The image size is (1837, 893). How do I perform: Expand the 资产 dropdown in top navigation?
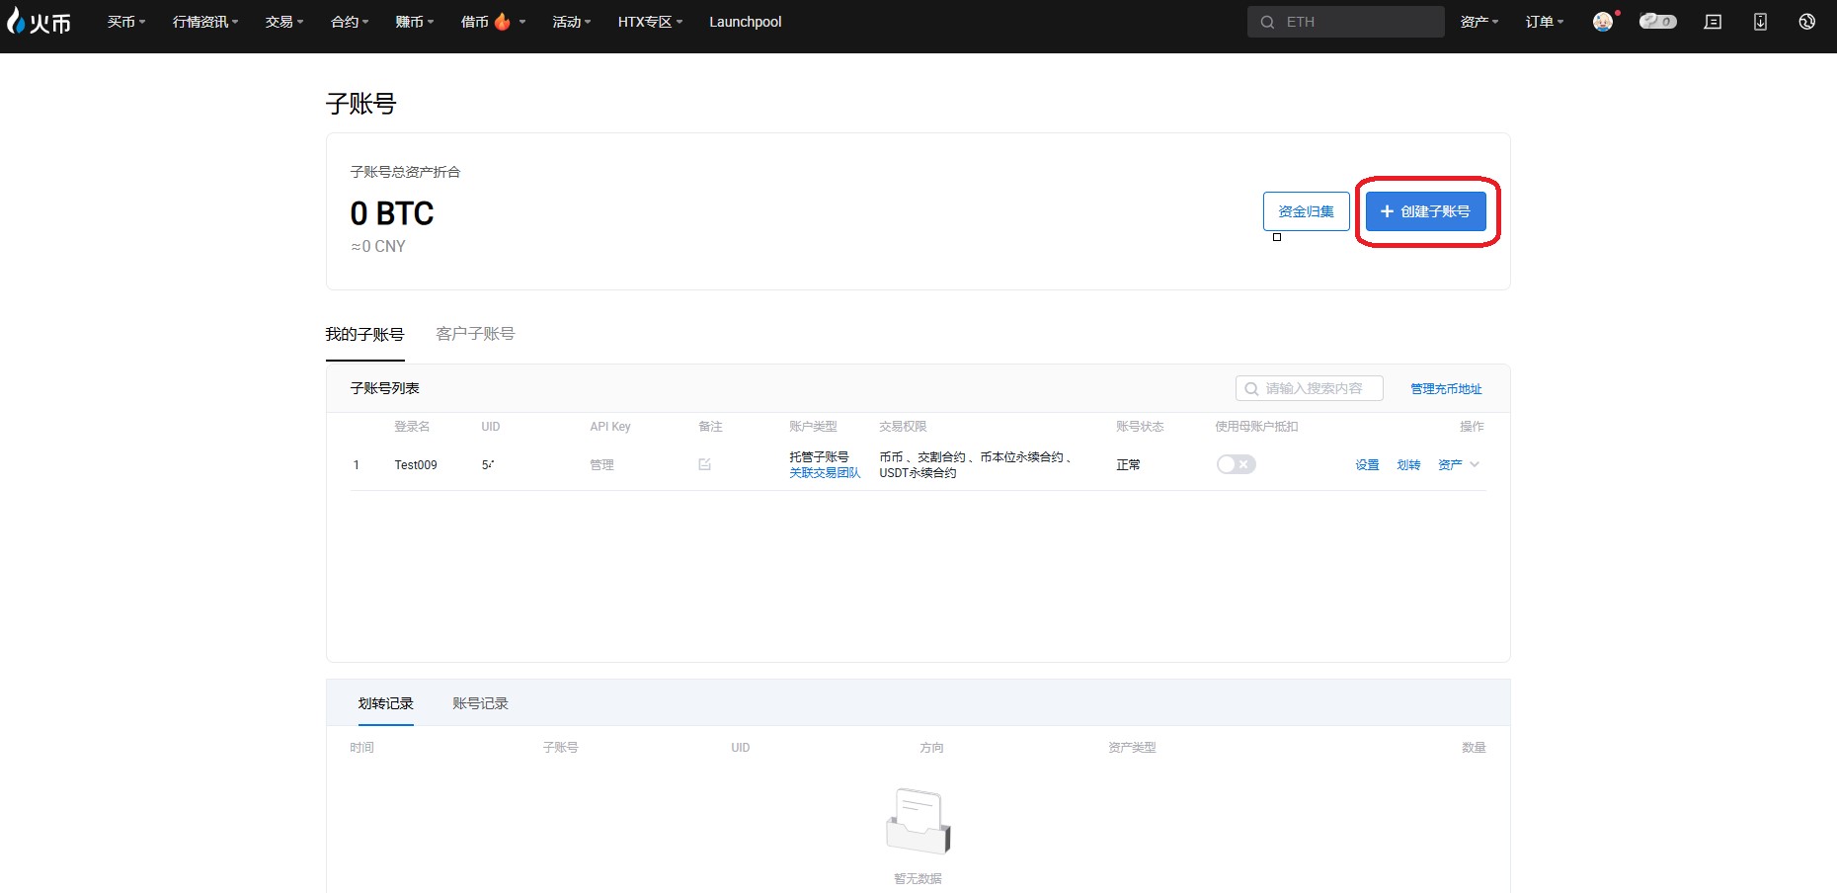(1478, 22)
